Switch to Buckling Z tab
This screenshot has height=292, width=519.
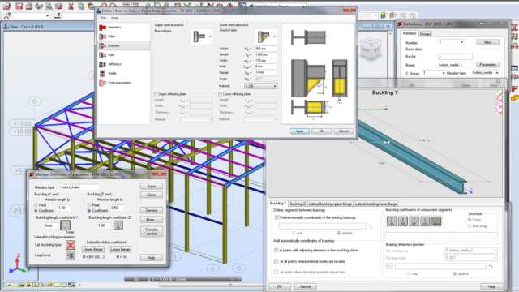click(x=298, y=204)
